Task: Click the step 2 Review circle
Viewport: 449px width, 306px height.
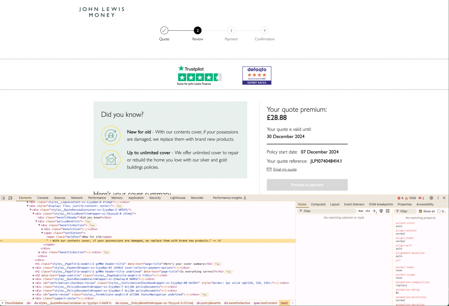Action: [x=198, y=30]
